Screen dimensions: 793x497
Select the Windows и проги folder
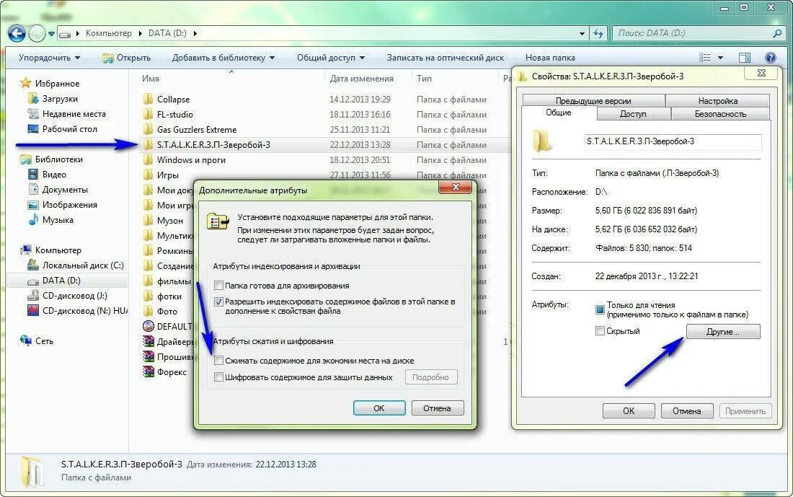click(x=190, y=160)
